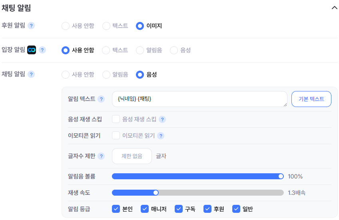
Task: Click the help icon beside 채팅 알림 row label
Action: [x=31, y=74]
